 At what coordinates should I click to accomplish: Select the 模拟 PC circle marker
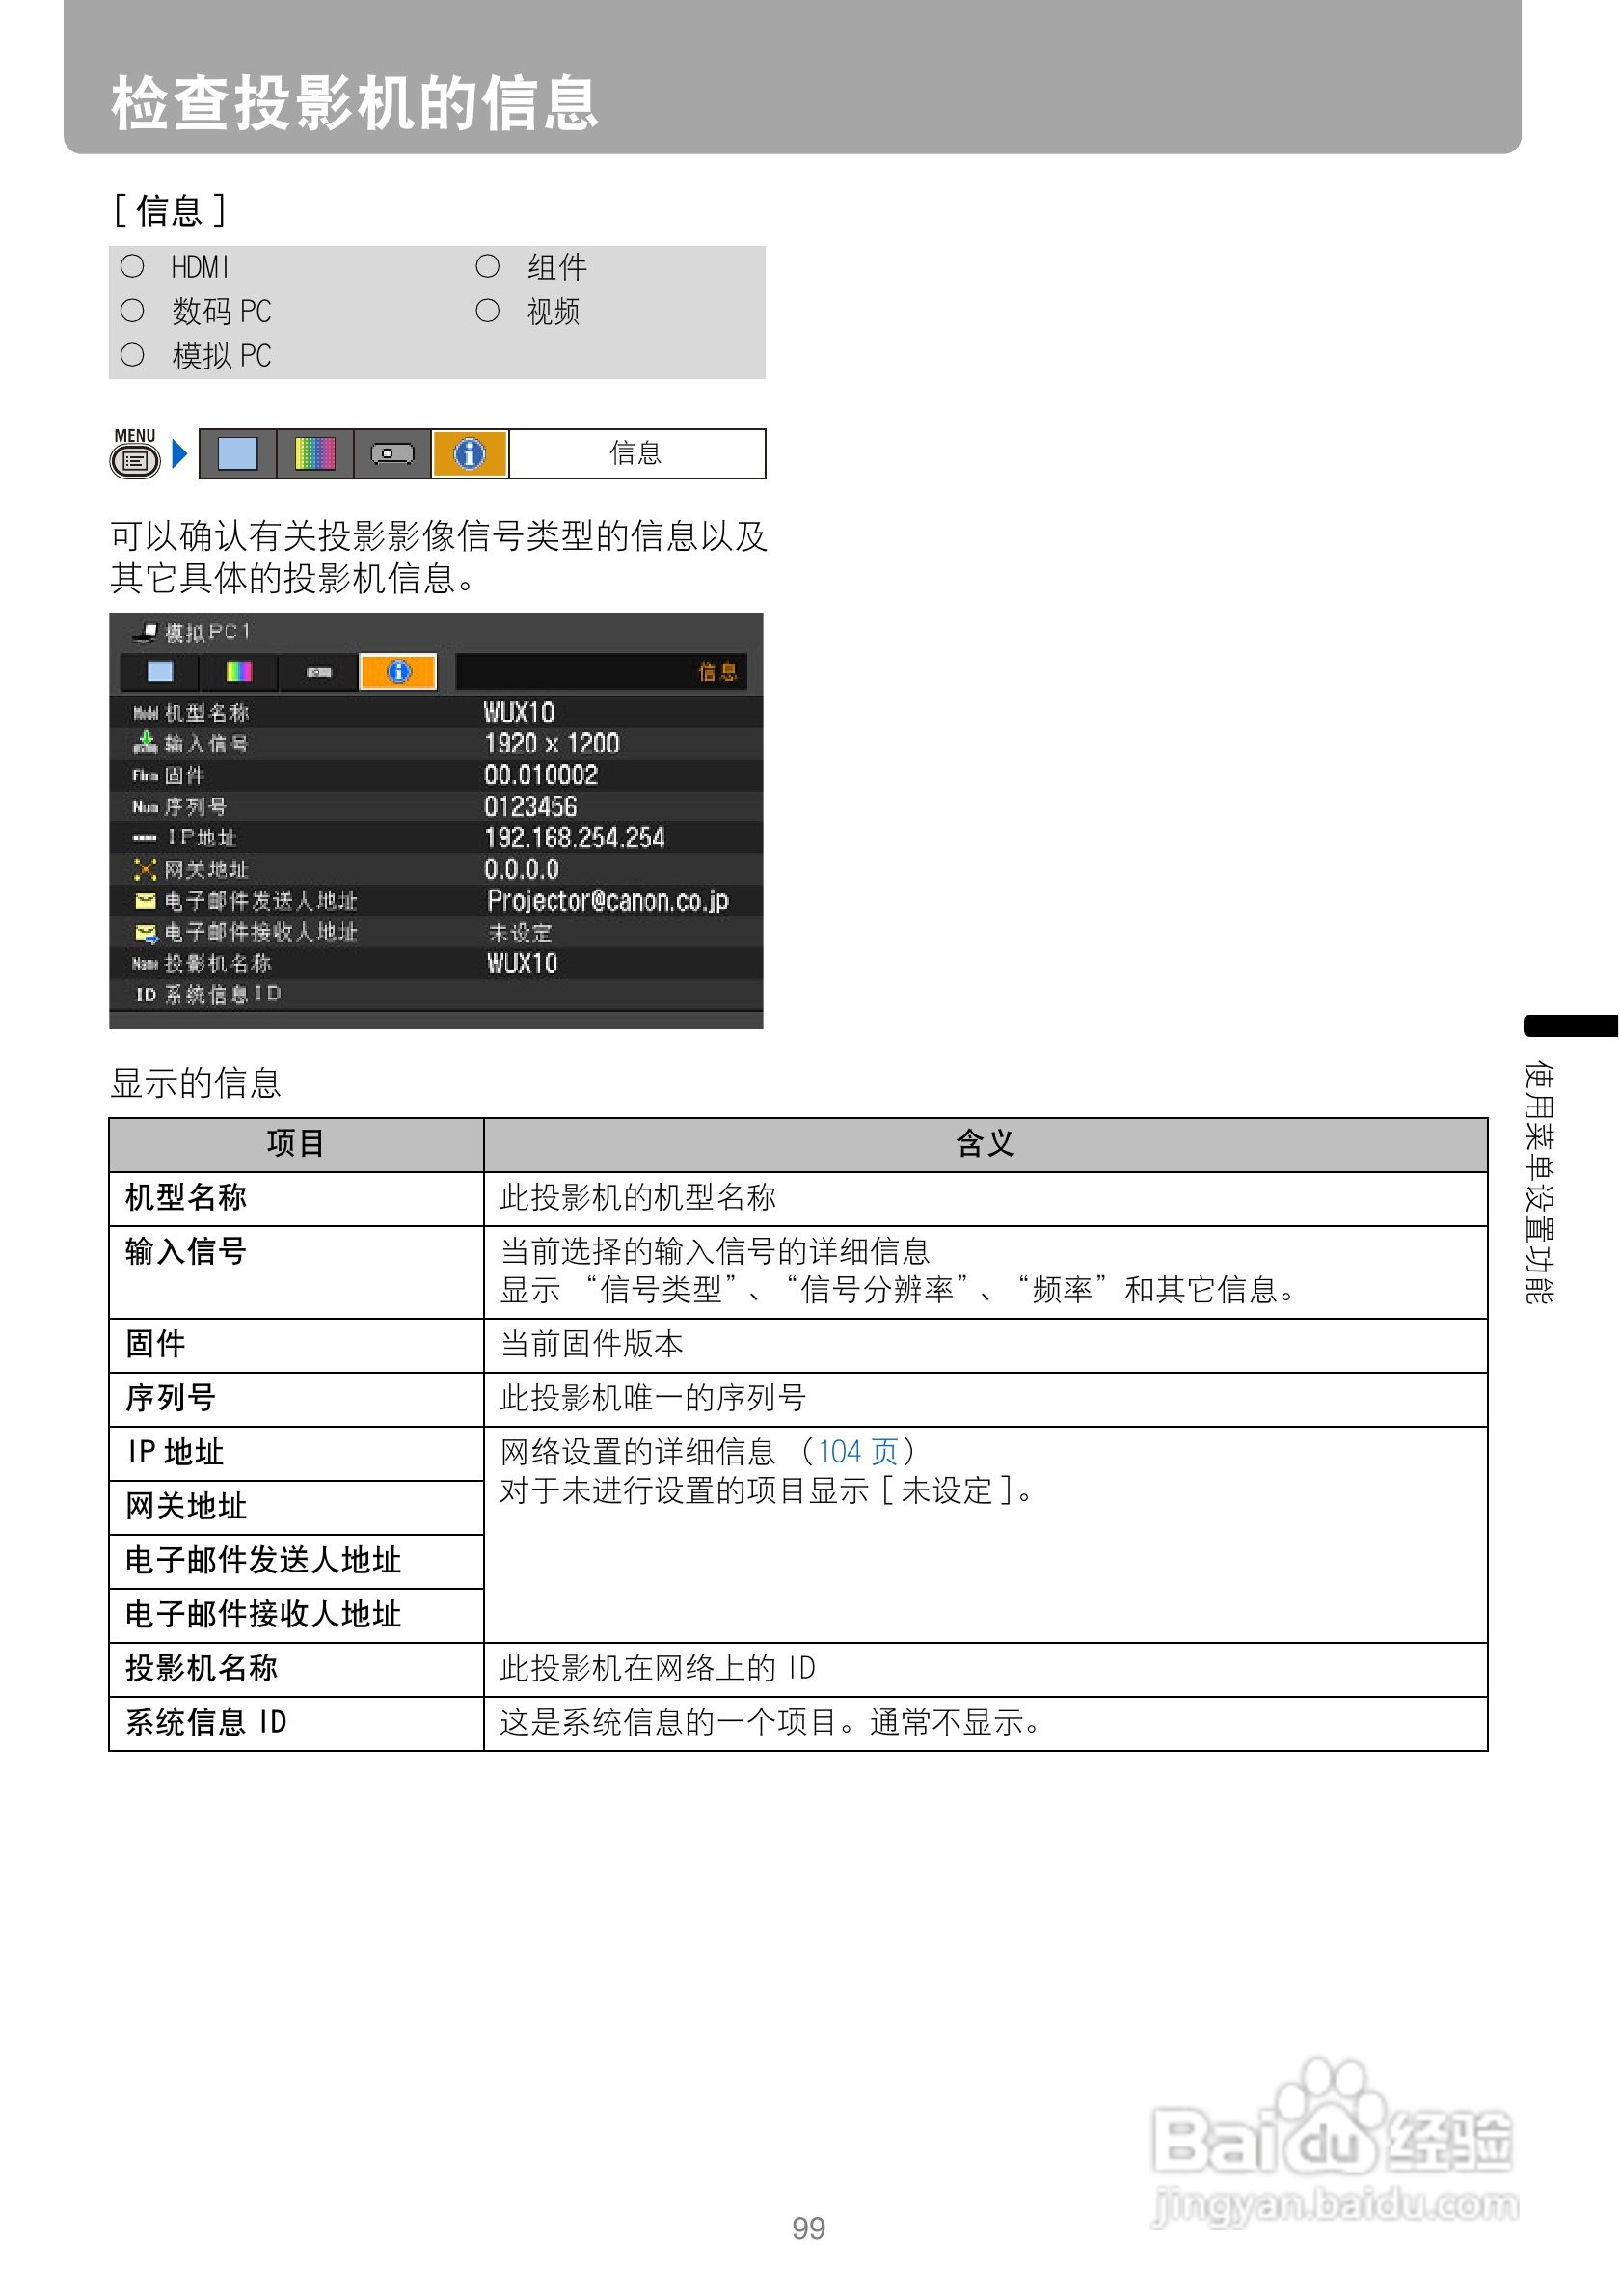(x=132, y=355)
